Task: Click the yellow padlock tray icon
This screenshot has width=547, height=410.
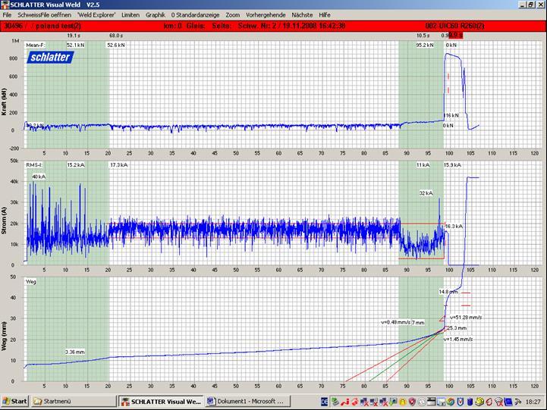Action: tap(402, 402)
